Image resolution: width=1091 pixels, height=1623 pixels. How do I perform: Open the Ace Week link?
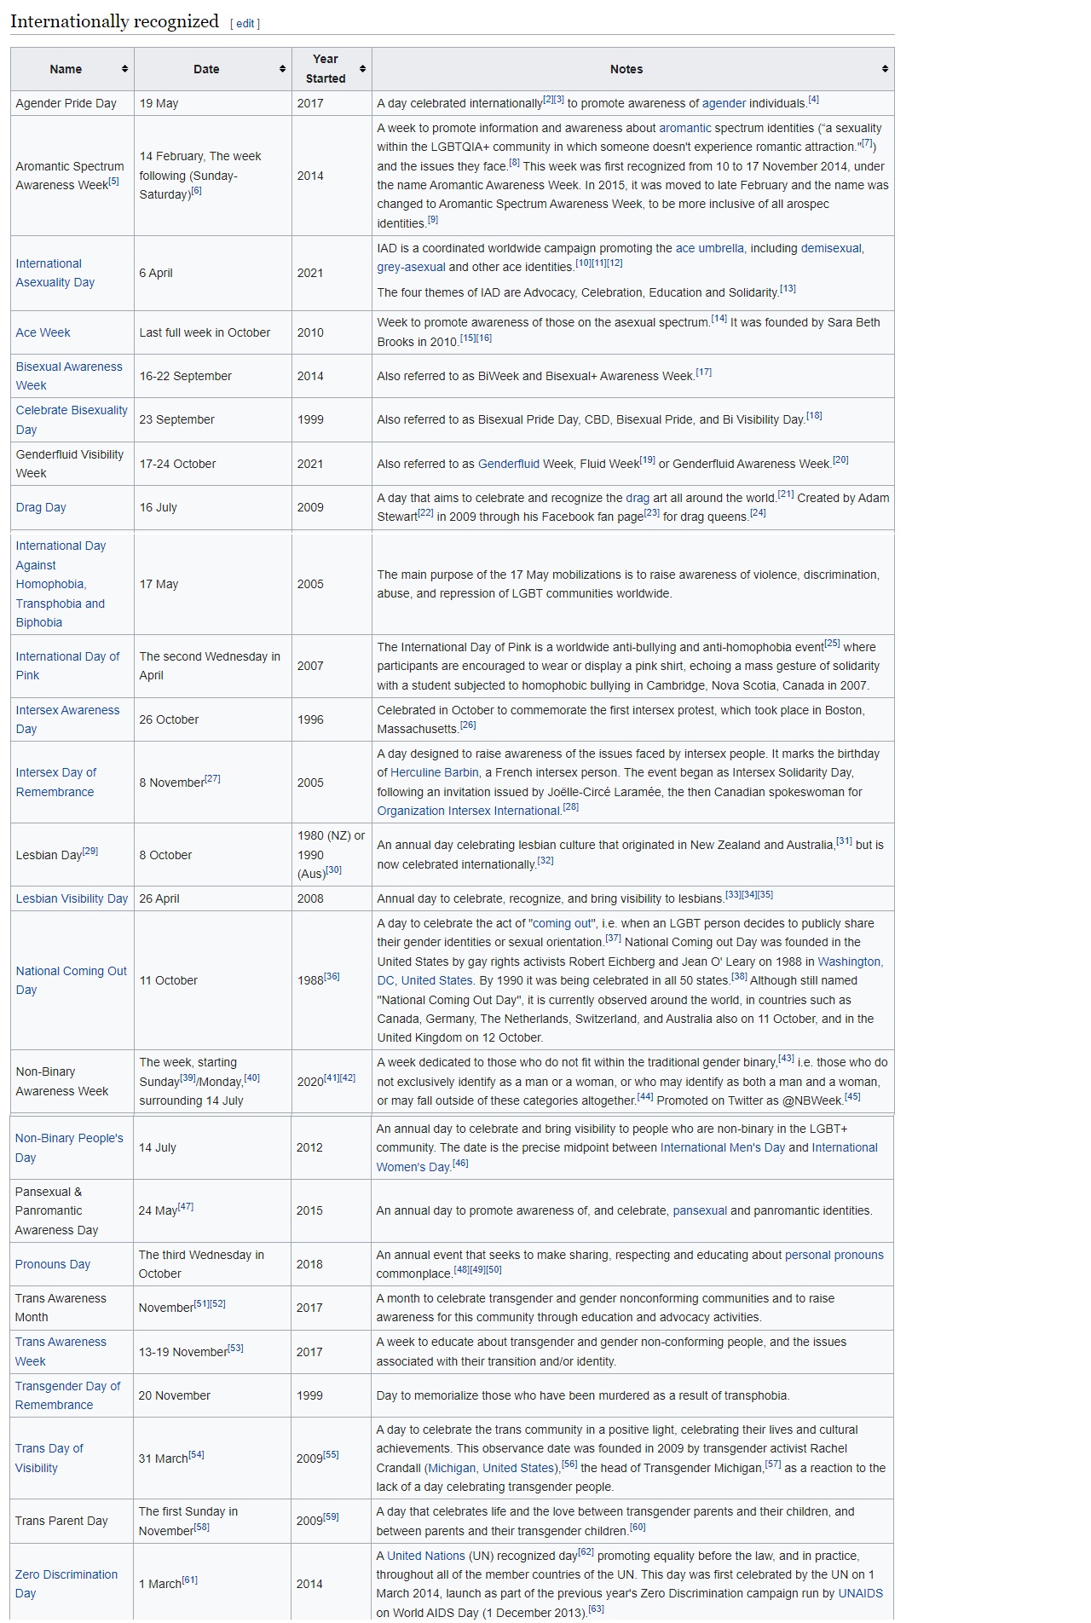[x=43, y=332]
